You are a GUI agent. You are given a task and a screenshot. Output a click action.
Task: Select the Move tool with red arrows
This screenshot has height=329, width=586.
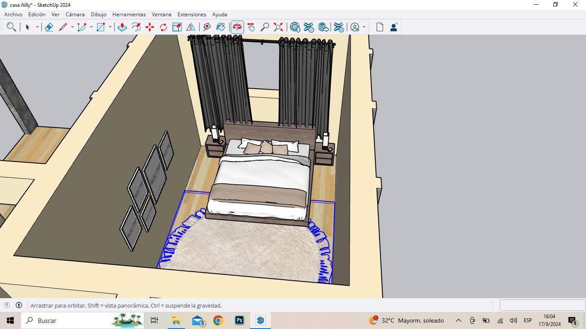pyautogui.click(x=150, y=27)
